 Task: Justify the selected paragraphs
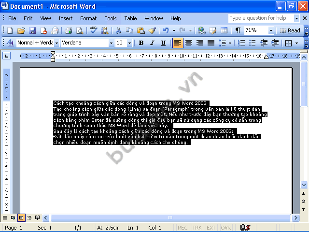[211, 43]
